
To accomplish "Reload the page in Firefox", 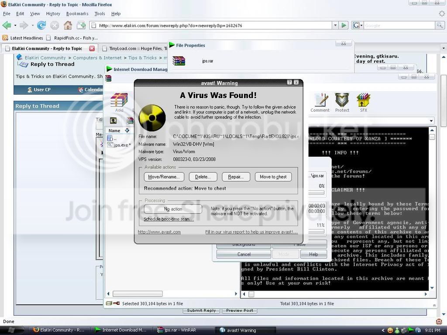I will 41,25.
